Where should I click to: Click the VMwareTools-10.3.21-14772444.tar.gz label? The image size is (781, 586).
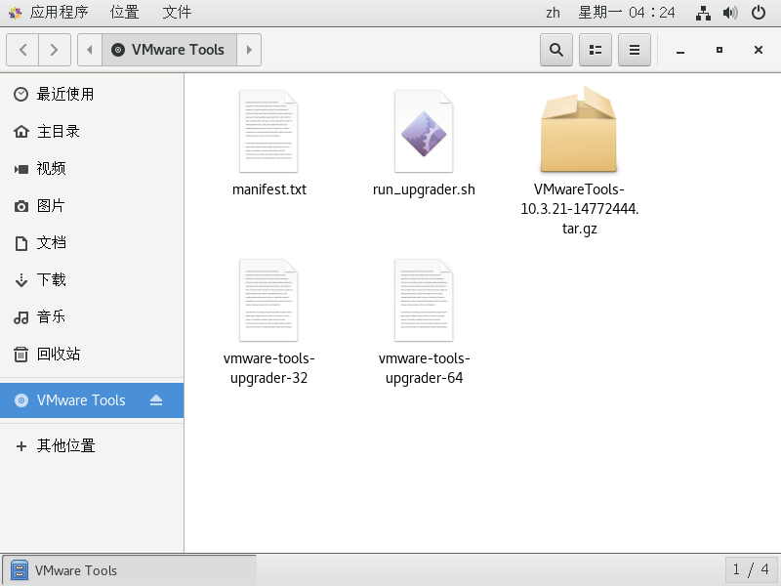pyautogui.click(x=579, y=209)
